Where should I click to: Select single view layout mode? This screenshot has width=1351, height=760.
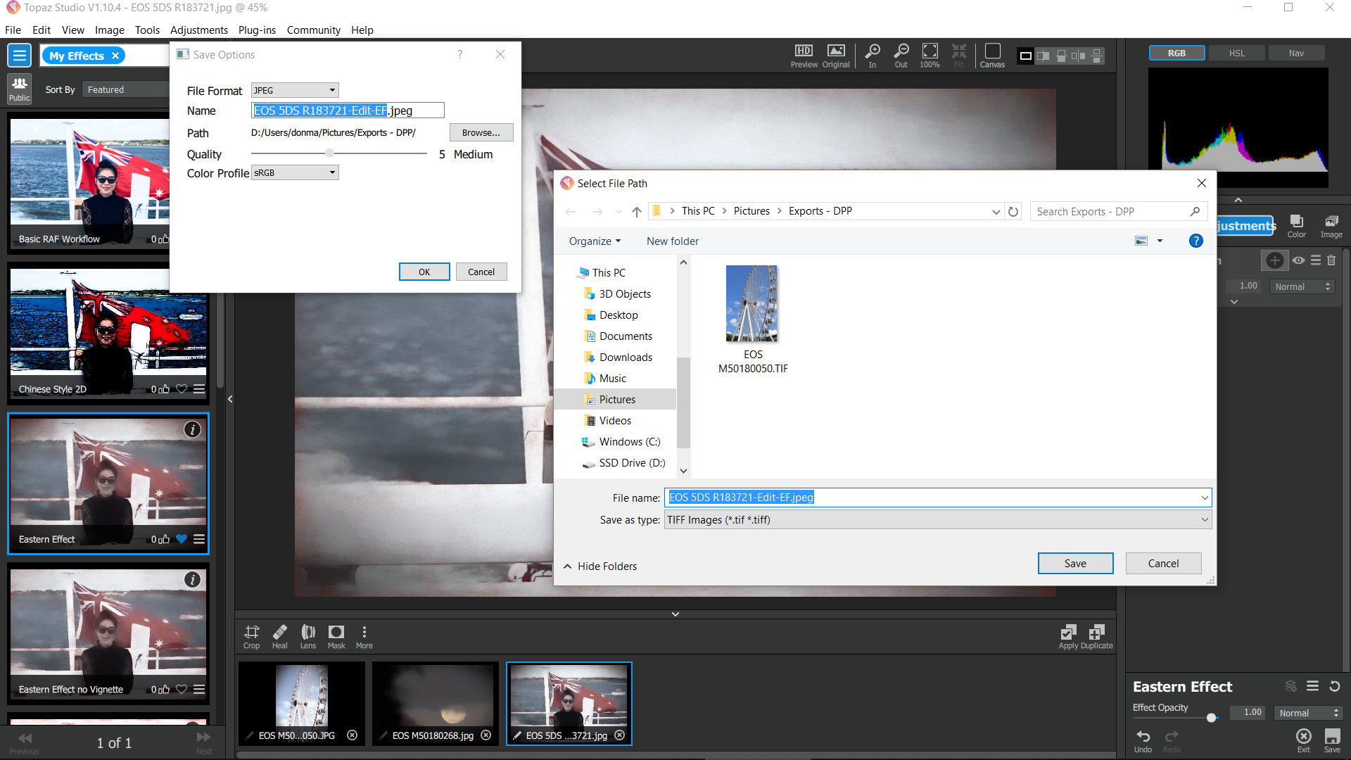[1026, 56]
